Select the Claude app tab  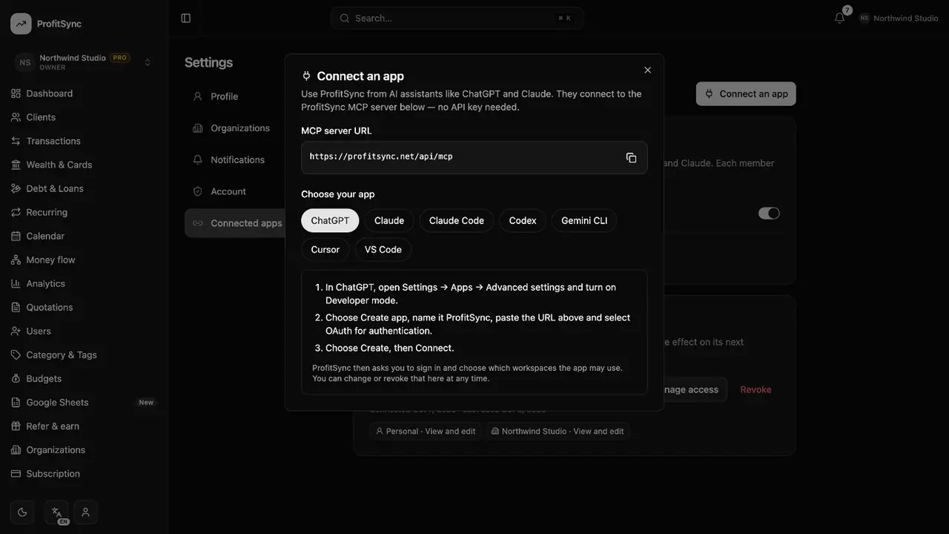click(x=389, y=220)
